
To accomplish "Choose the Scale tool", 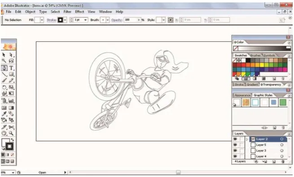I will 11,87.
